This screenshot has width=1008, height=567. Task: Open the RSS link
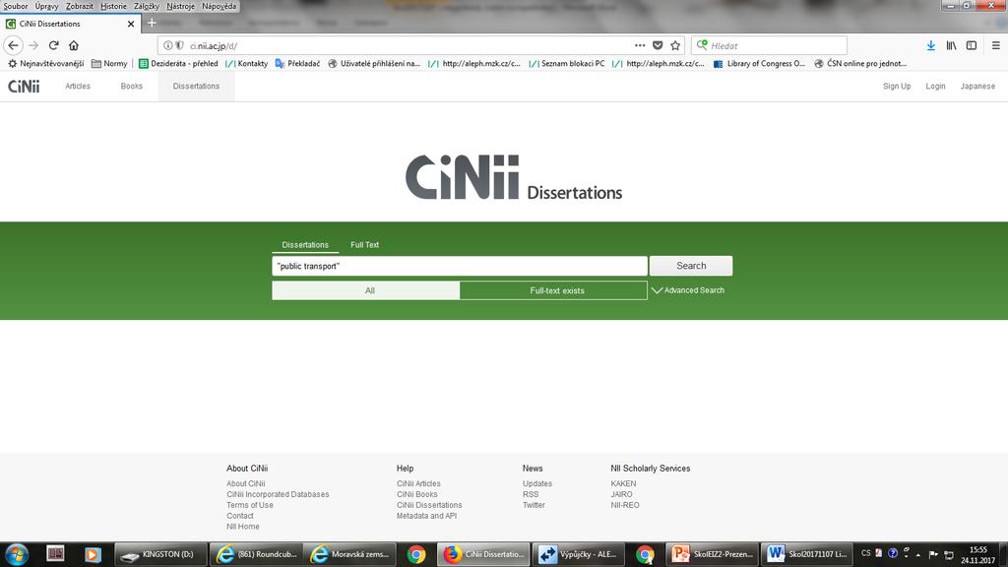531,494
